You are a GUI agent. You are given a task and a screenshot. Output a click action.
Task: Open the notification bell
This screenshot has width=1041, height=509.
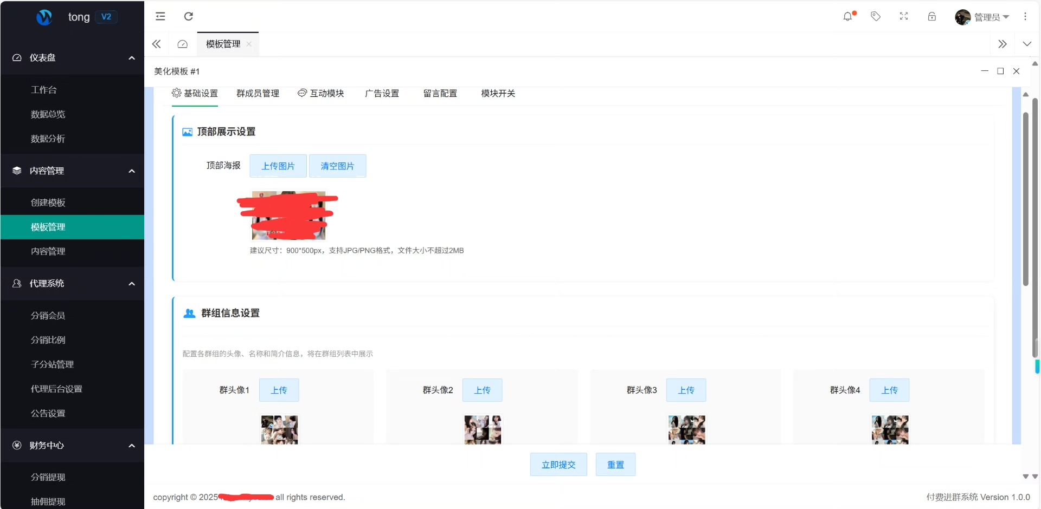[848, 16]
